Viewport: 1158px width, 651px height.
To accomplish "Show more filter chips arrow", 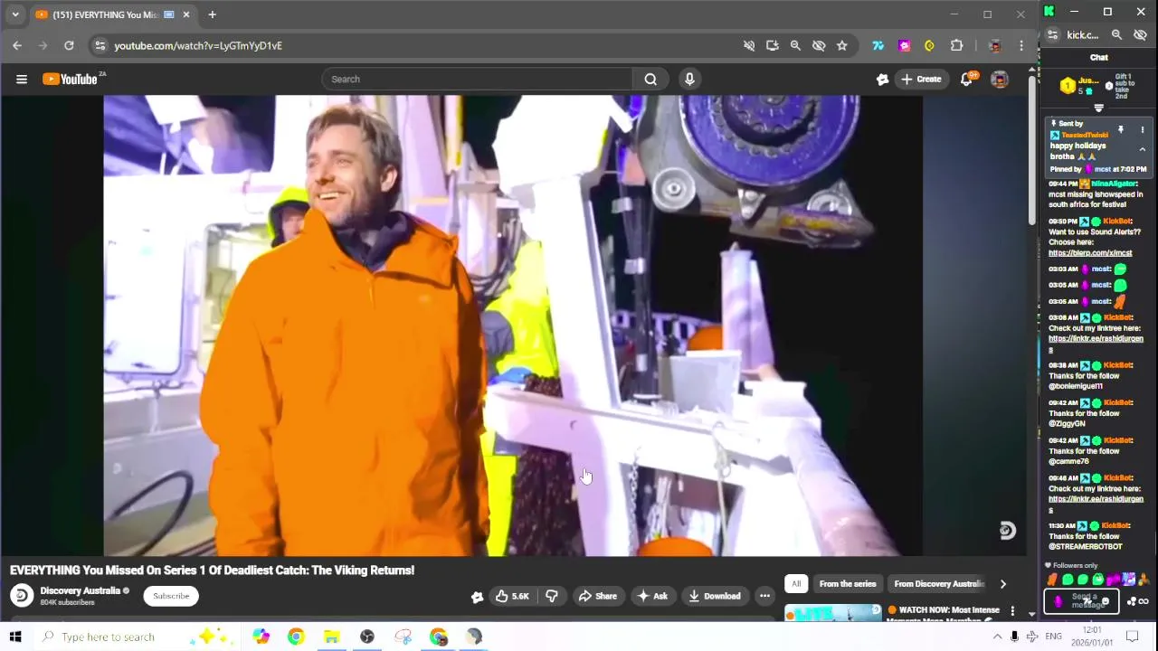I will pyautogui.click(x=1002, y=584).
